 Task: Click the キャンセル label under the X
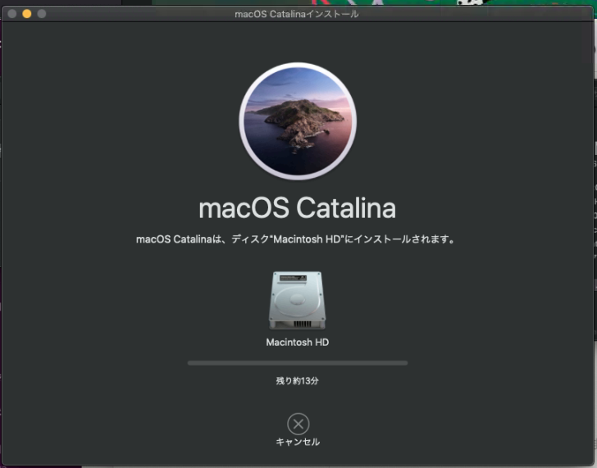298,442
